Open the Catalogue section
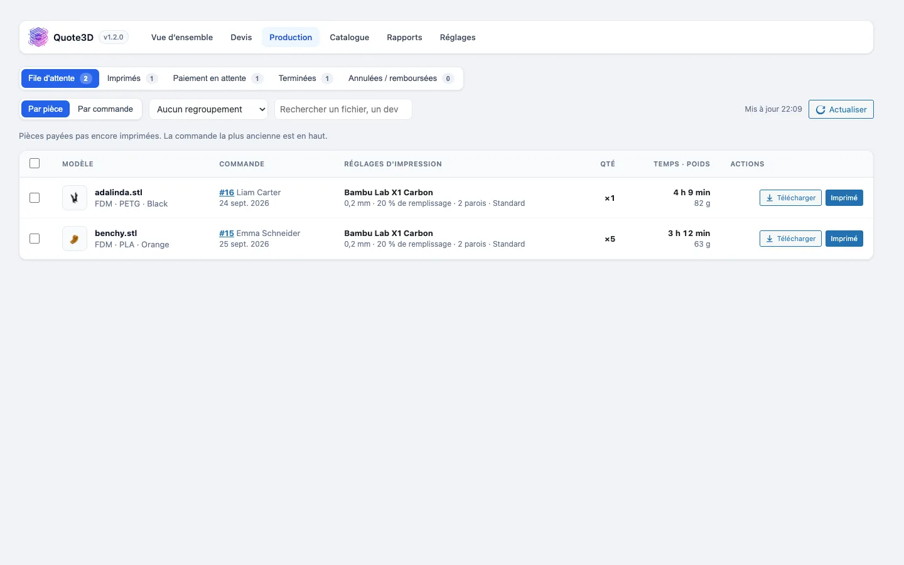This screenshot has width=904, height=565. pos(349,37)
